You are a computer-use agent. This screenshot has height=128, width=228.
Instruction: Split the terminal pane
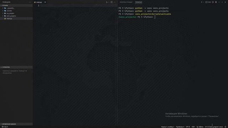213,2
